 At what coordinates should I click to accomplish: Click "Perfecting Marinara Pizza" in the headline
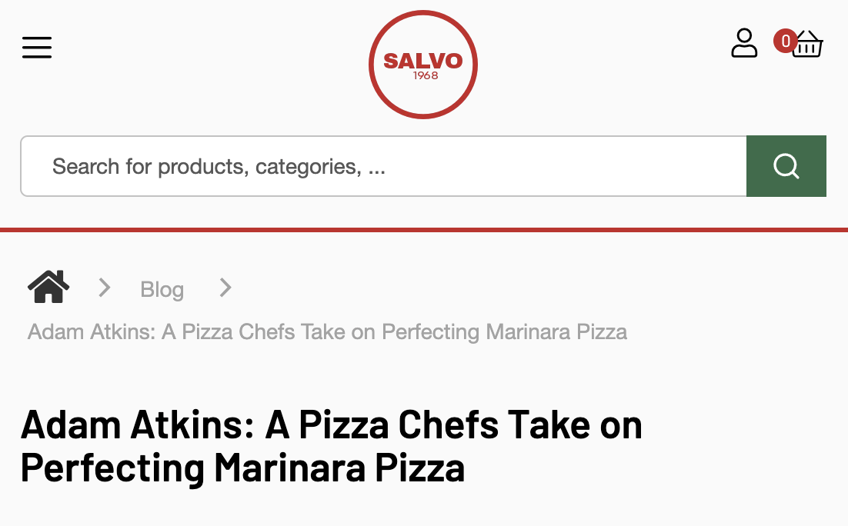243,467
